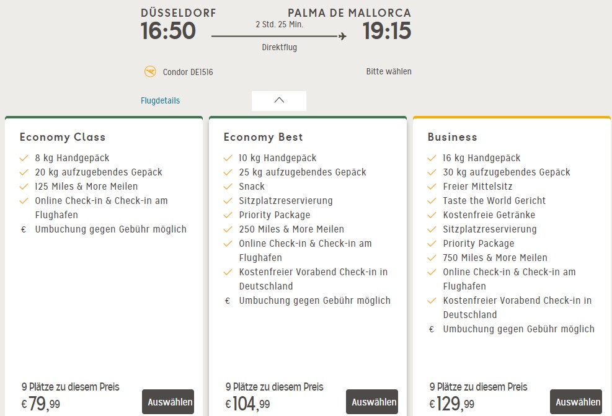Collapse the fare options with chevron up

[x=279, y=100]
